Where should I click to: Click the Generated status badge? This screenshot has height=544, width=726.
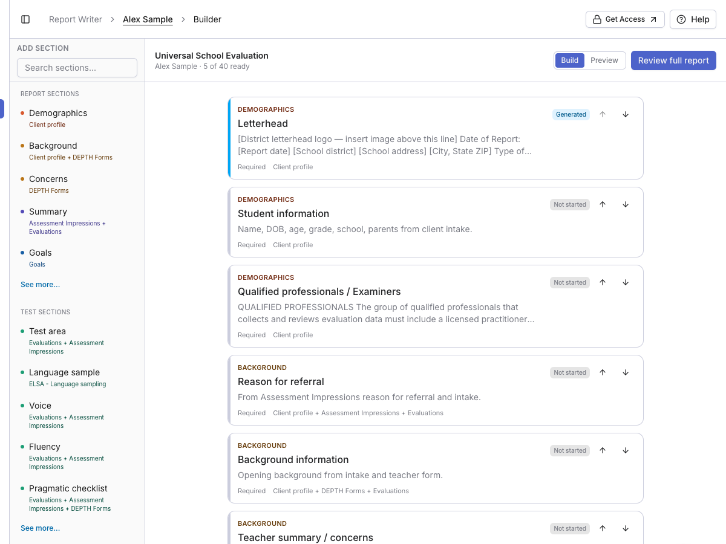click(571, 114)
